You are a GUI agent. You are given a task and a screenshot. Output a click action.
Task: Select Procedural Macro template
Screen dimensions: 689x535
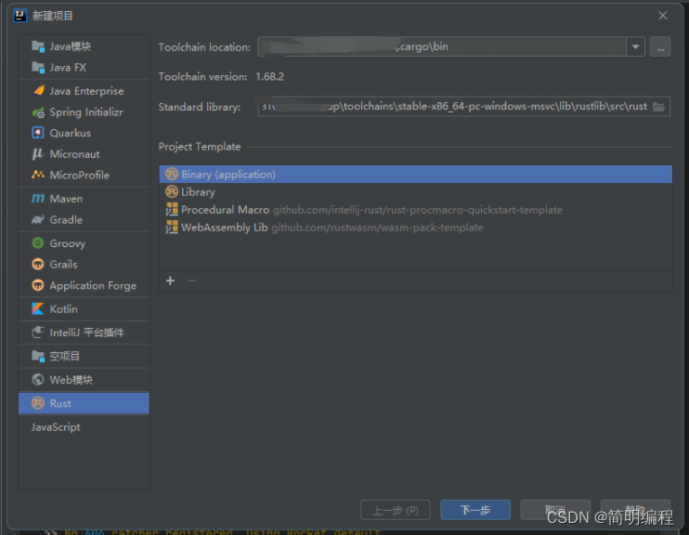[416, 210]
